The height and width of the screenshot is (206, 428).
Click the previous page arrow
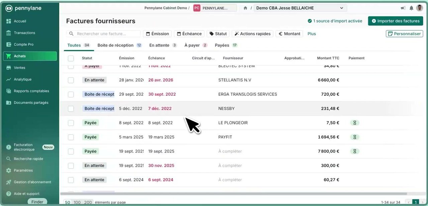coord(408,202)
